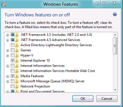Screen dimensions: 123x107
Task: Open the help question mark icon
Action: tap(115, 14)
